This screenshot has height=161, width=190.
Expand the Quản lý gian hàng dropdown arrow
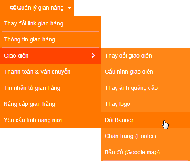click(69, 8)
